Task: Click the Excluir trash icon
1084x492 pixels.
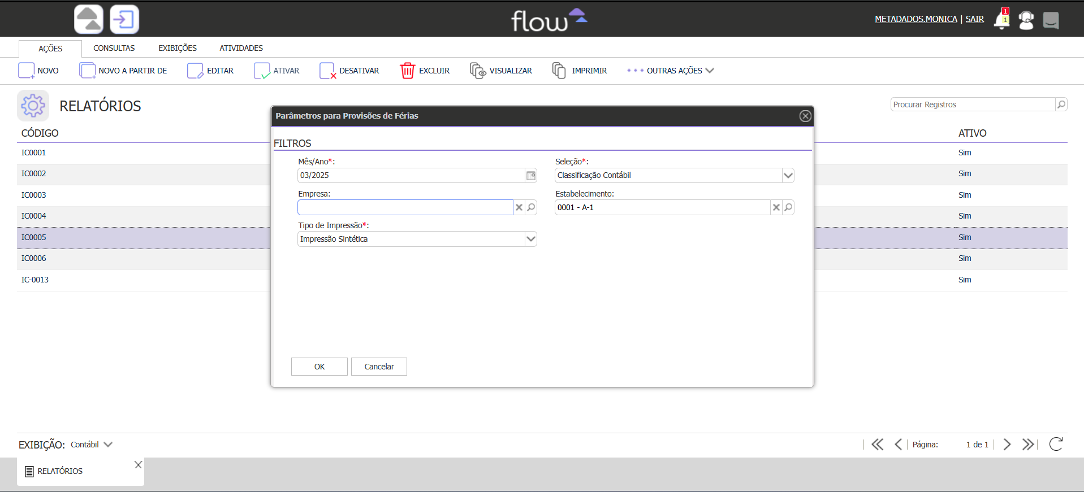Action: [407, 71]
